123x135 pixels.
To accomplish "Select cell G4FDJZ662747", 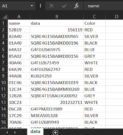I will tap(57, 69).
